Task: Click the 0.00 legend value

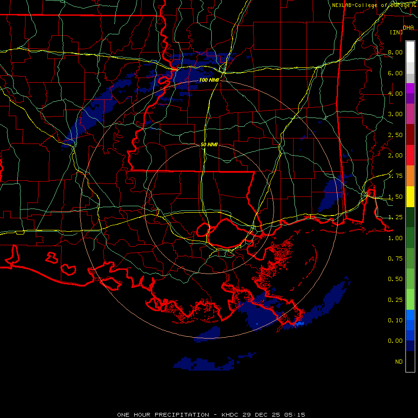Action: click(395, 341)
